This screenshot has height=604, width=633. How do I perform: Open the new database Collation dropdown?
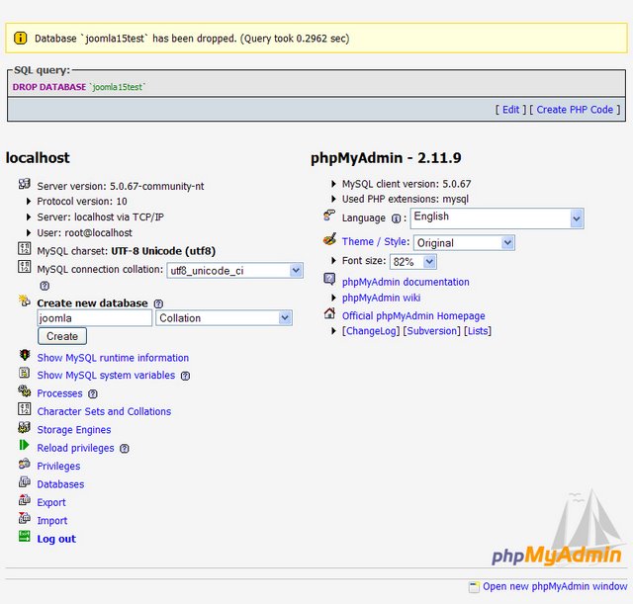coord(224,318)
